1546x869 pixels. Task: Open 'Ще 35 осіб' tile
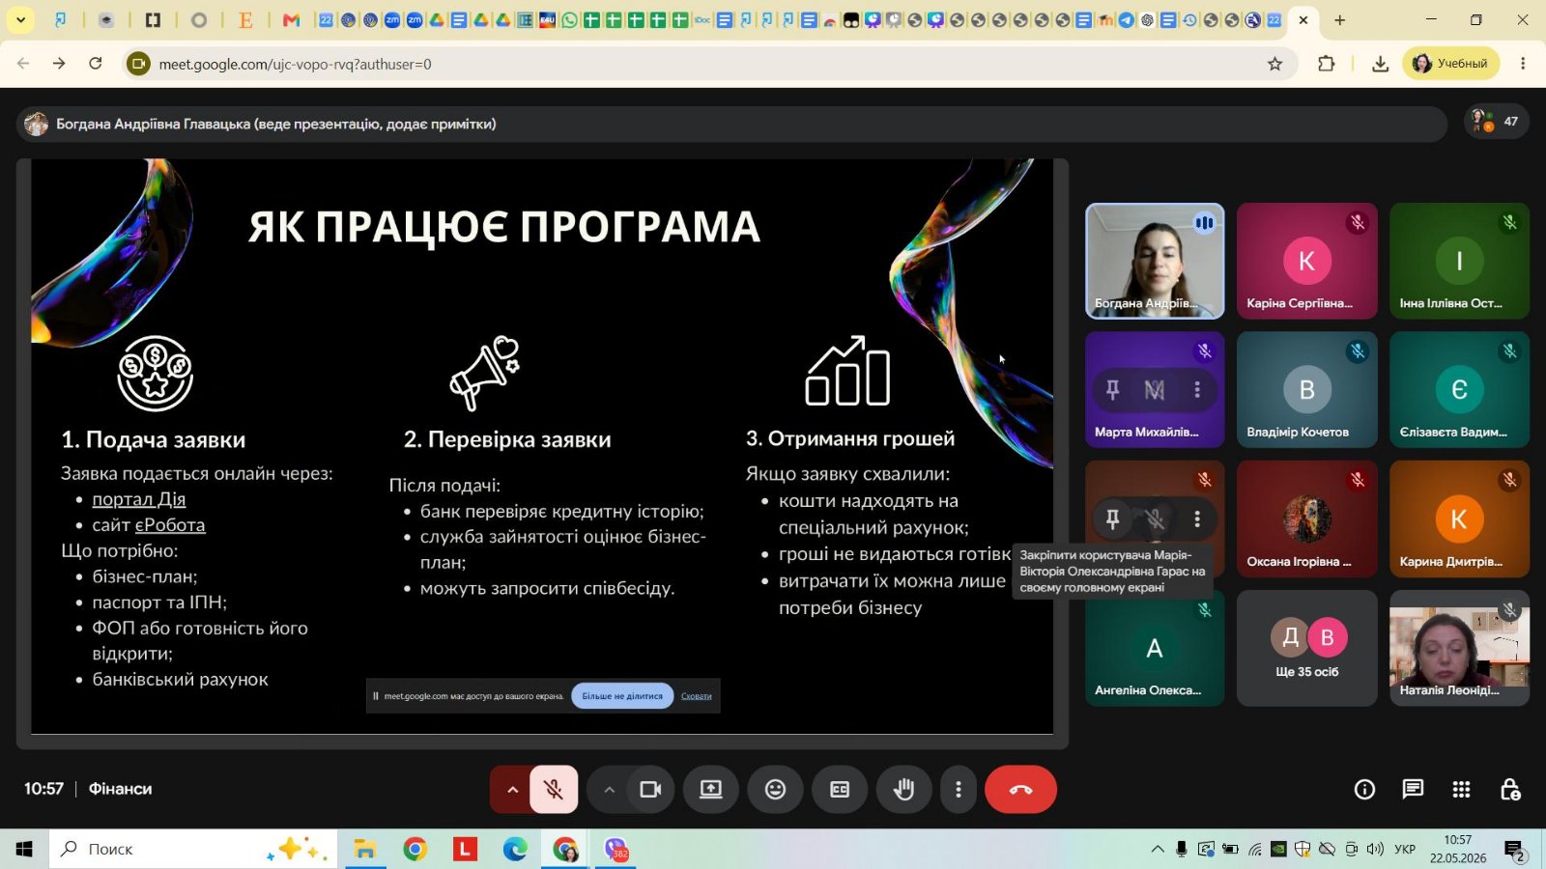(1306, 649)
